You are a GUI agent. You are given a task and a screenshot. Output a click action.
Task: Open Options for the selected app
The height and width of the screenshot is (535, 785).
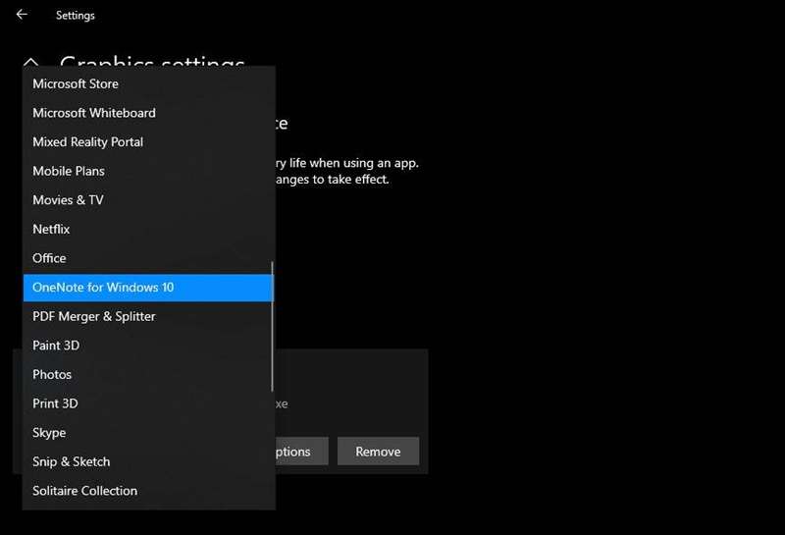pyautogui.click(x=292, y=452)
